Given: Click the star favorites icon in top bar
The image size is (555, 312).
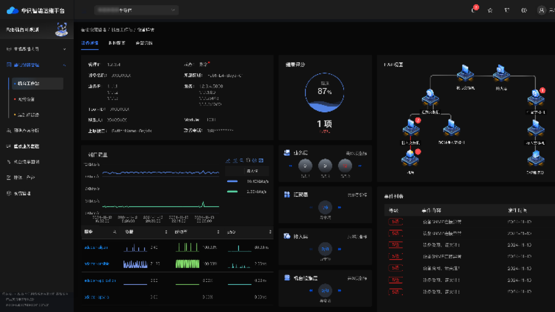Looking at the screenshot, I should coord(490,10).
